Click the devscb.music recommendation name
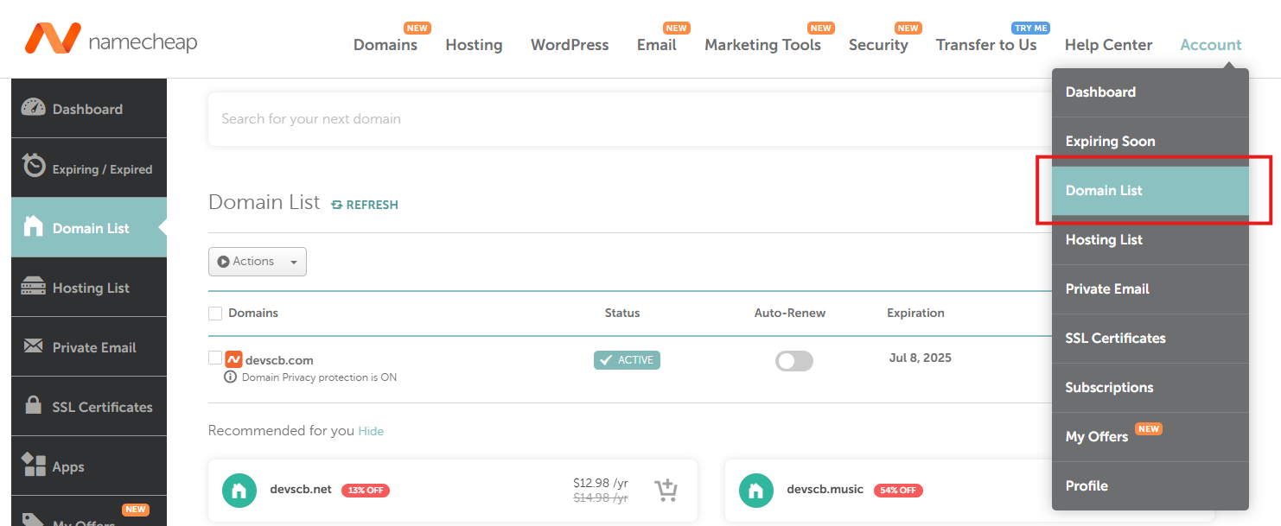 point(825,490)
